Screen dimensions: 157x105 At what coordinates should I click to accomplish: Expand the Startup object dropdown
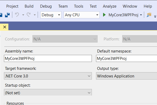coord(48,92)
